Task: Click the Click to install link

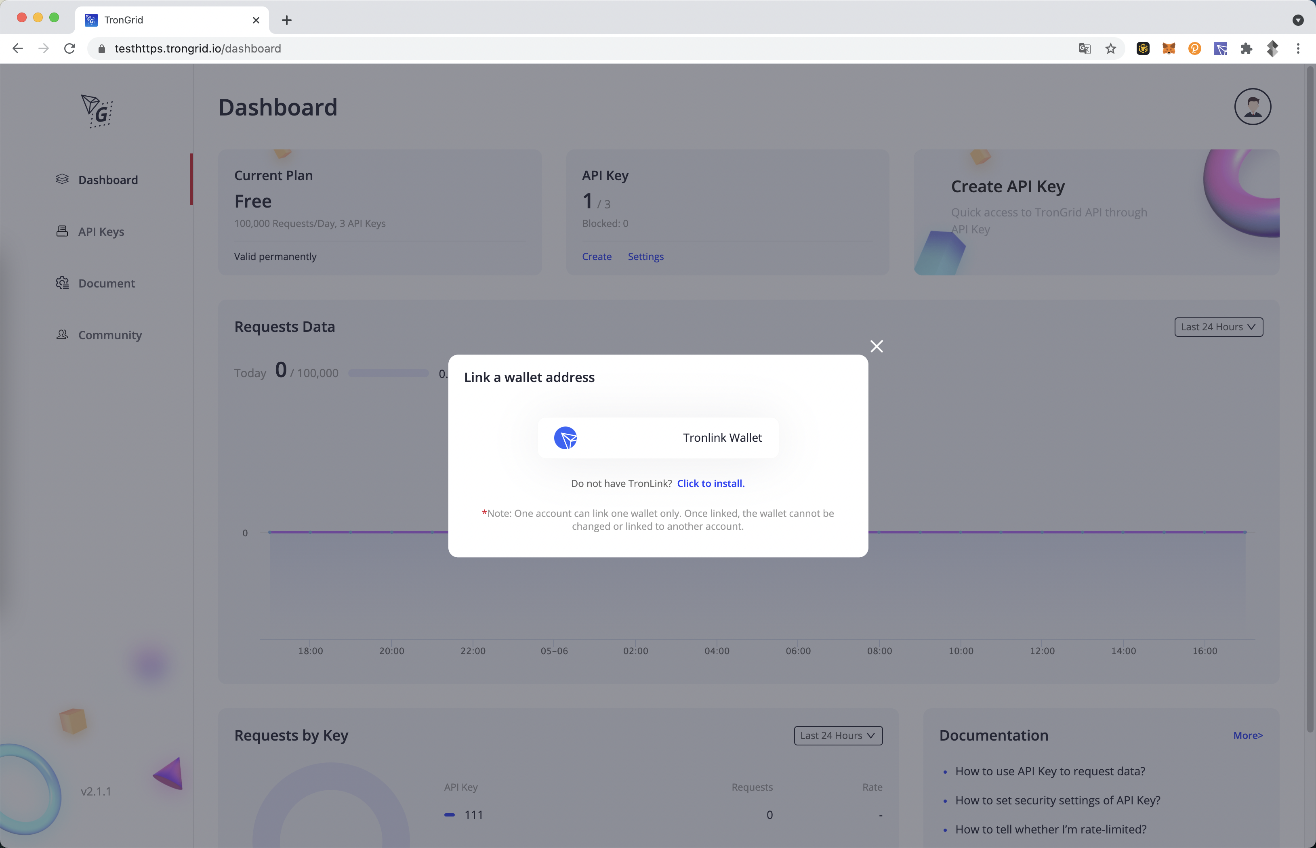Action: (710, 483)
